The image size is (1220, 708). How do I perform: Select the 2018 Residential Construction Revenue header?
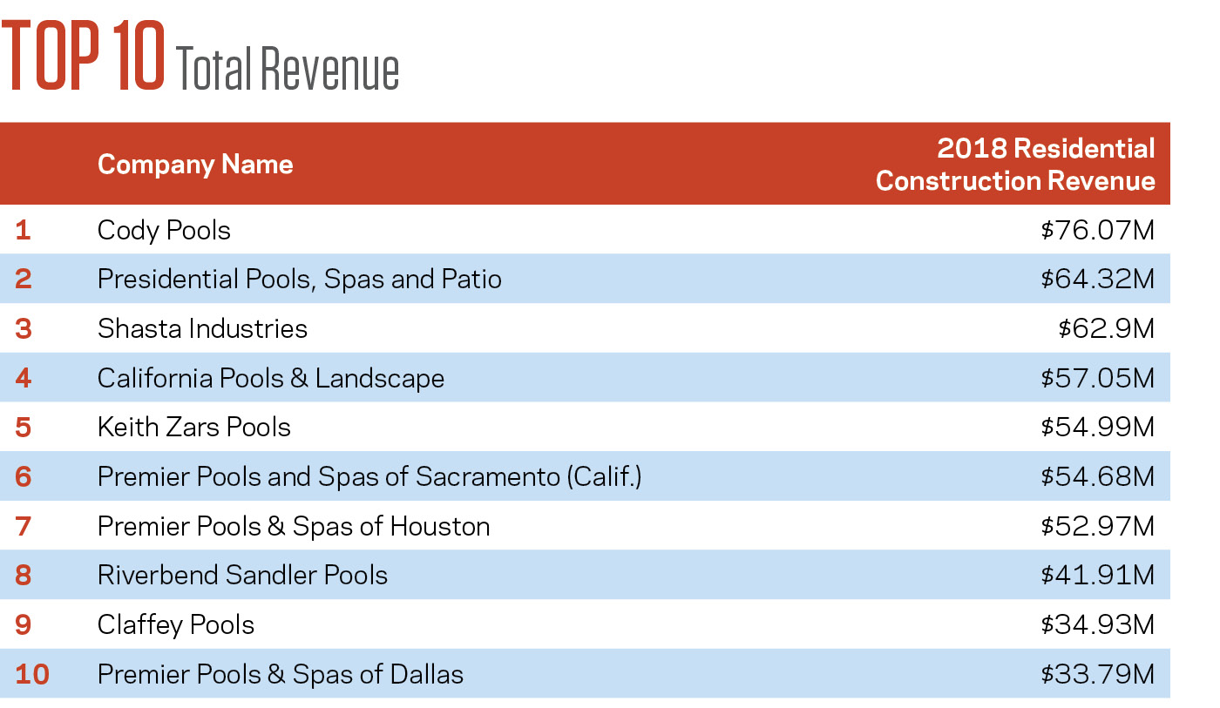pos(1015,165)
